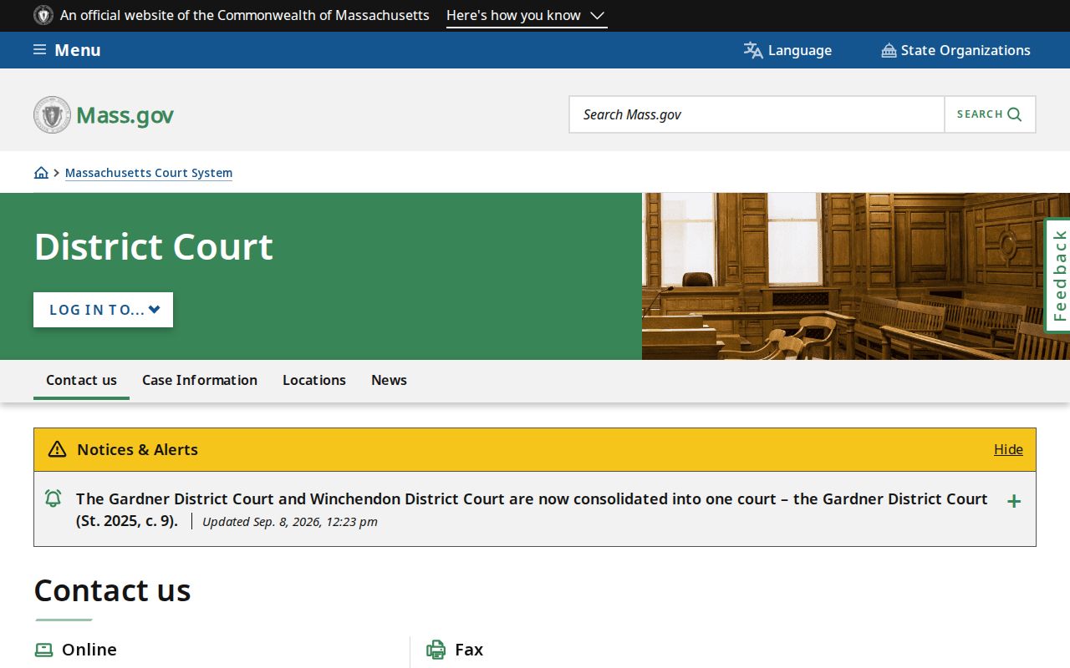Viewport: 1070px width, 668px height.
Task: Click the Gardner District Court consolidation alert text
Action: point(532,509)
